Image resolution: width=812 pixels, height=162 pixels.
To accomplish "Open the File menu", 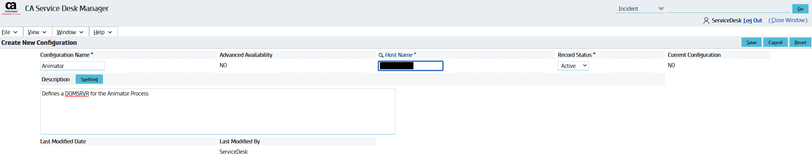I will point(10,32).
